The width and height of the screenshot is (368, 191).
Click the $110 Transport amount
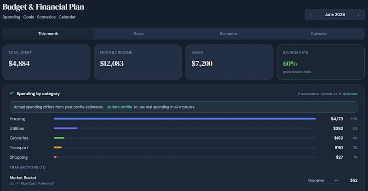coord(339,148)
